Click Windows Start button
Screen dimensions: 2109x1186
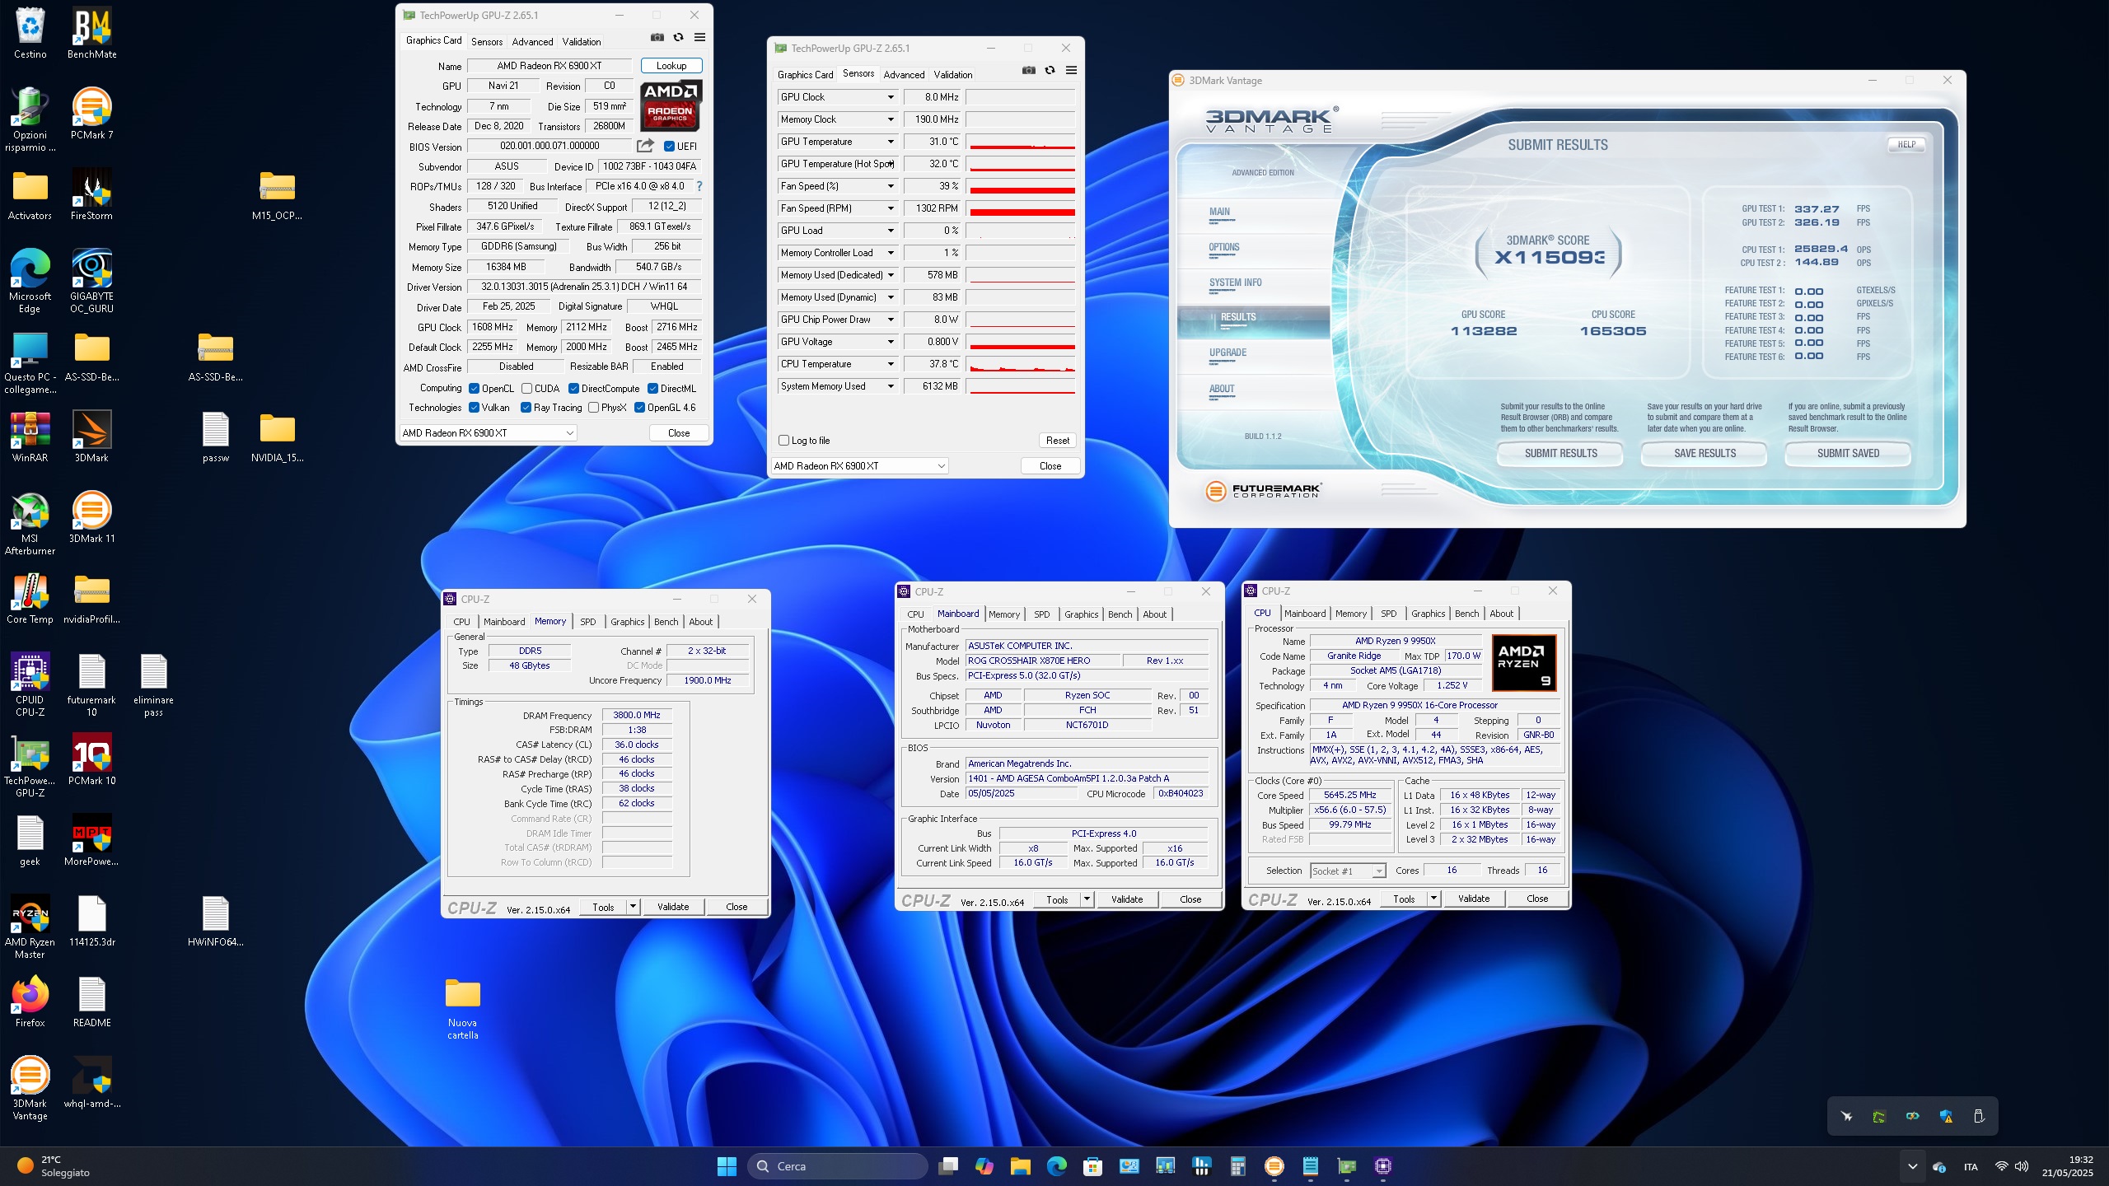click(x=727, y=1166)
